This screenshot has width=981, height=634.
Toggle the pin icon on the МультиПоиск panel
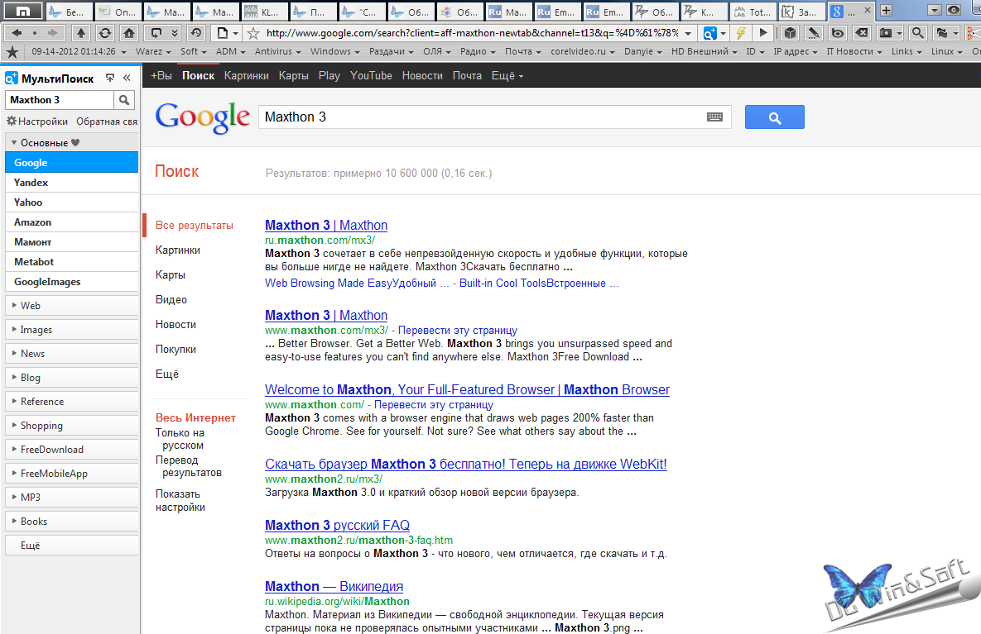click(110, 78)
